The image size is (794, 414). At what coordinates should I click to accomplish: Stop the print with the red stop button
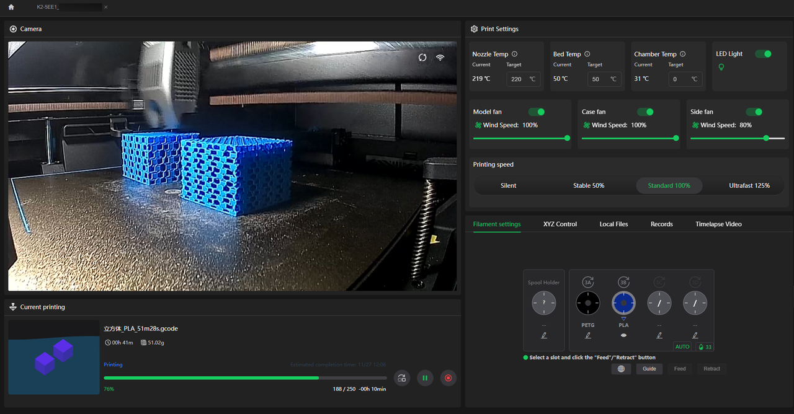tap(448, 378)
